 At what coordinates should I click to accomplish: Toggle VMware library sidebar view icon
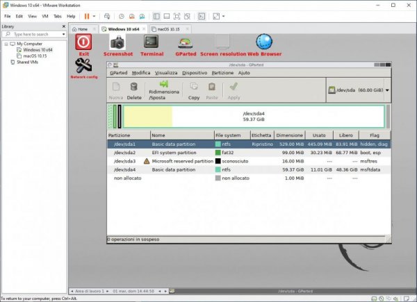click(x=156, y=16)
